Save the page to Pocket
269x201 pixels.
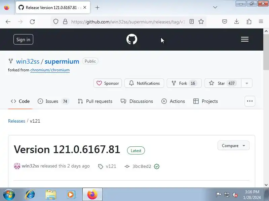coord(225,21)
